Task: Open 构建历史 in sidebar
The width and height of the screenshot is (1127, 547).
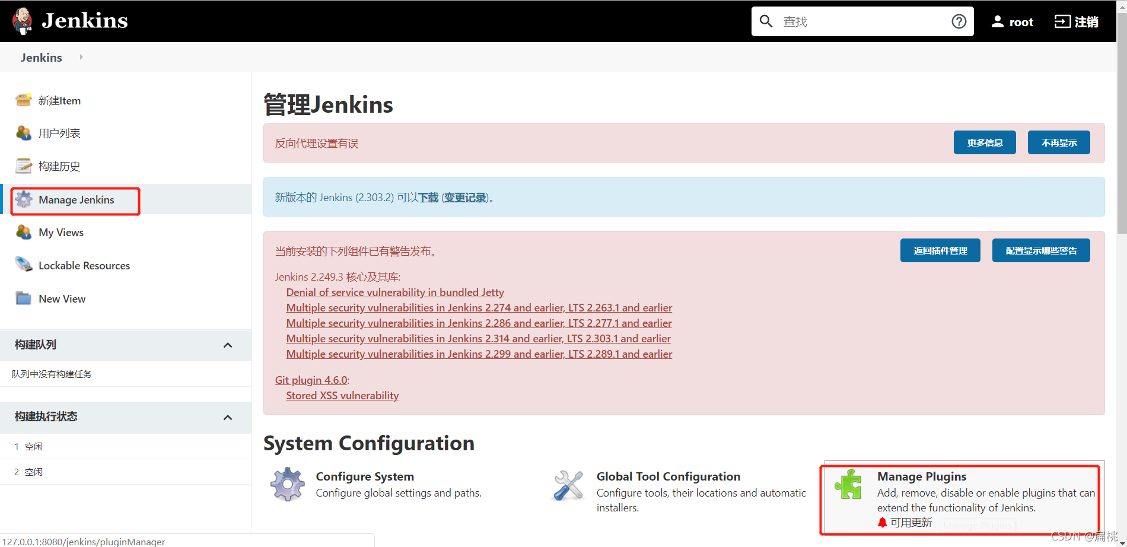Action: (x=59, y=167)
